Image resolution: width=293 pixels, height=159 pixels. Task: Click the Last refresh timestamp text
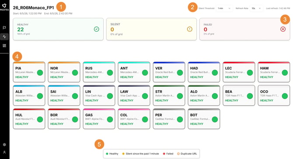pos(278,8)
